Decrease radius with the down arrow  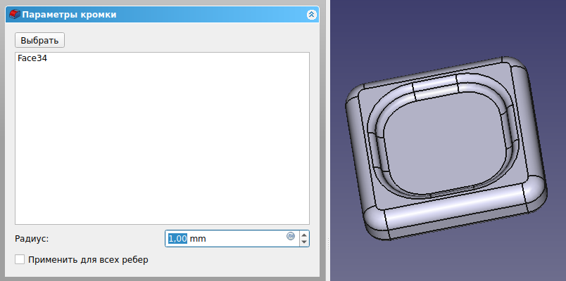304,242
